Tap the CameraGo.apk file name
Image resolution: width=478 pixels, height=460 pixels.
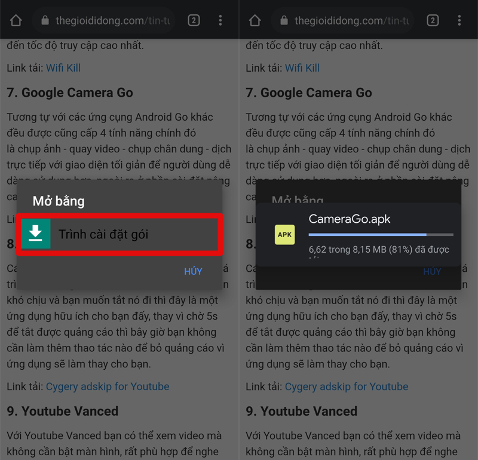[350, 219]
